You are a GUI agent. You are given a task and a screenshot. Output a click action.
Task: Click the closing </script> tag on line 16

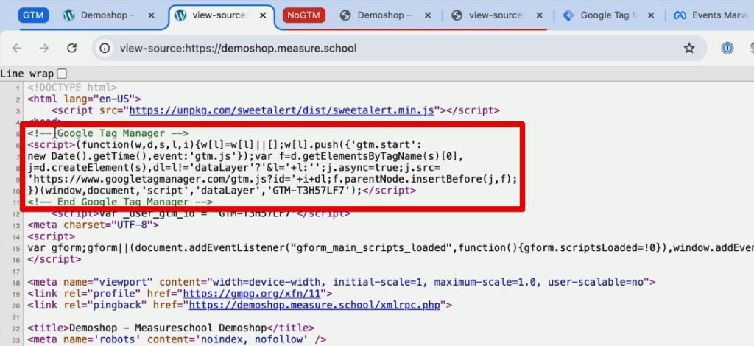(54, 259)
